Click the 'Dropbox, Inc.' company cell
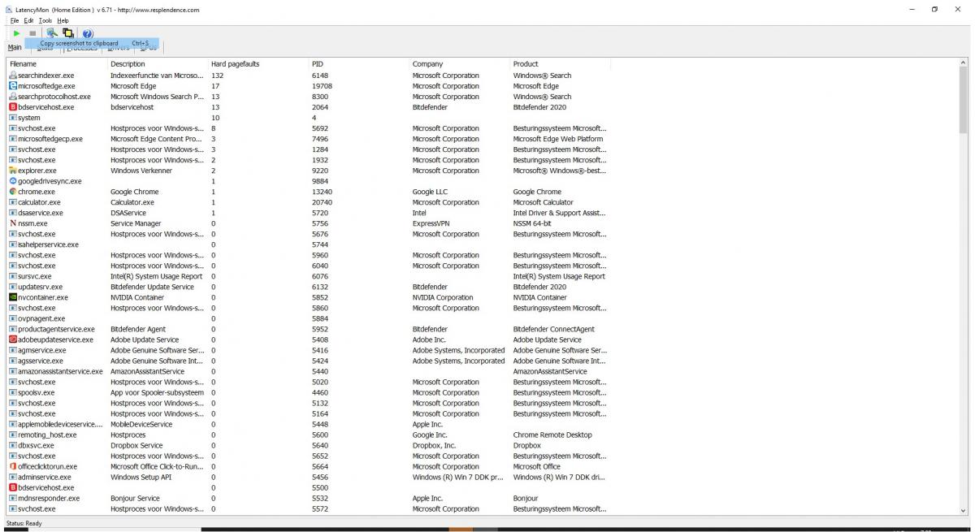The height and width of the screenshot is (532, 975). [x=434, y=445]
